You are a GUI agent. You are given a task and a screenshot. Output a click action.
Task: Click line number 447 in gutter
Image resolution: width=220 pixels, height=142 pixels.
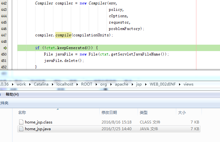(x=4, y=35)
